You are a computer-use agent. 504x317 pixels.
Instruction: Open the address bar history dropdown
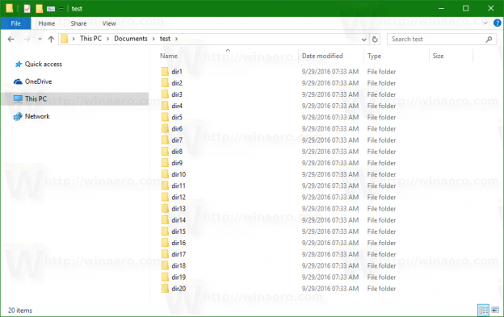363,40
